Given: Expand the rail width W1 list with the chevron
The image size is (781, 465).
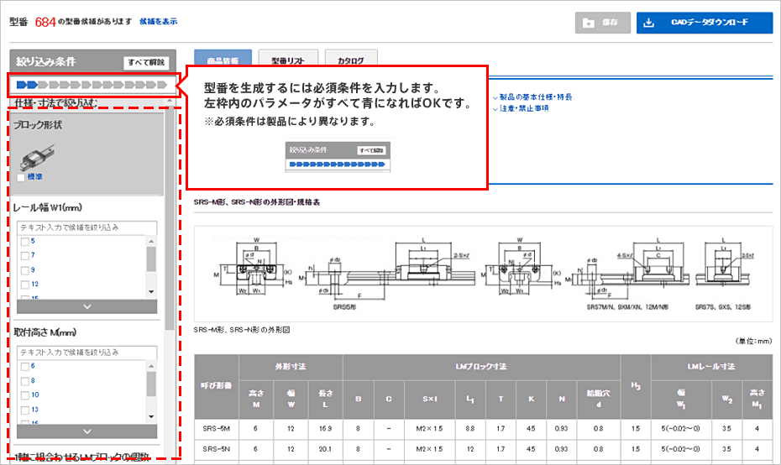Looking at the screenshot, I should click(87, 306).
